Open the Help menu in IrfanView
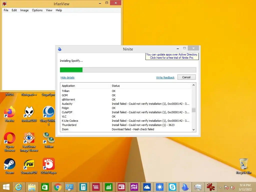 pyautogui.click(x=59, y=10)
